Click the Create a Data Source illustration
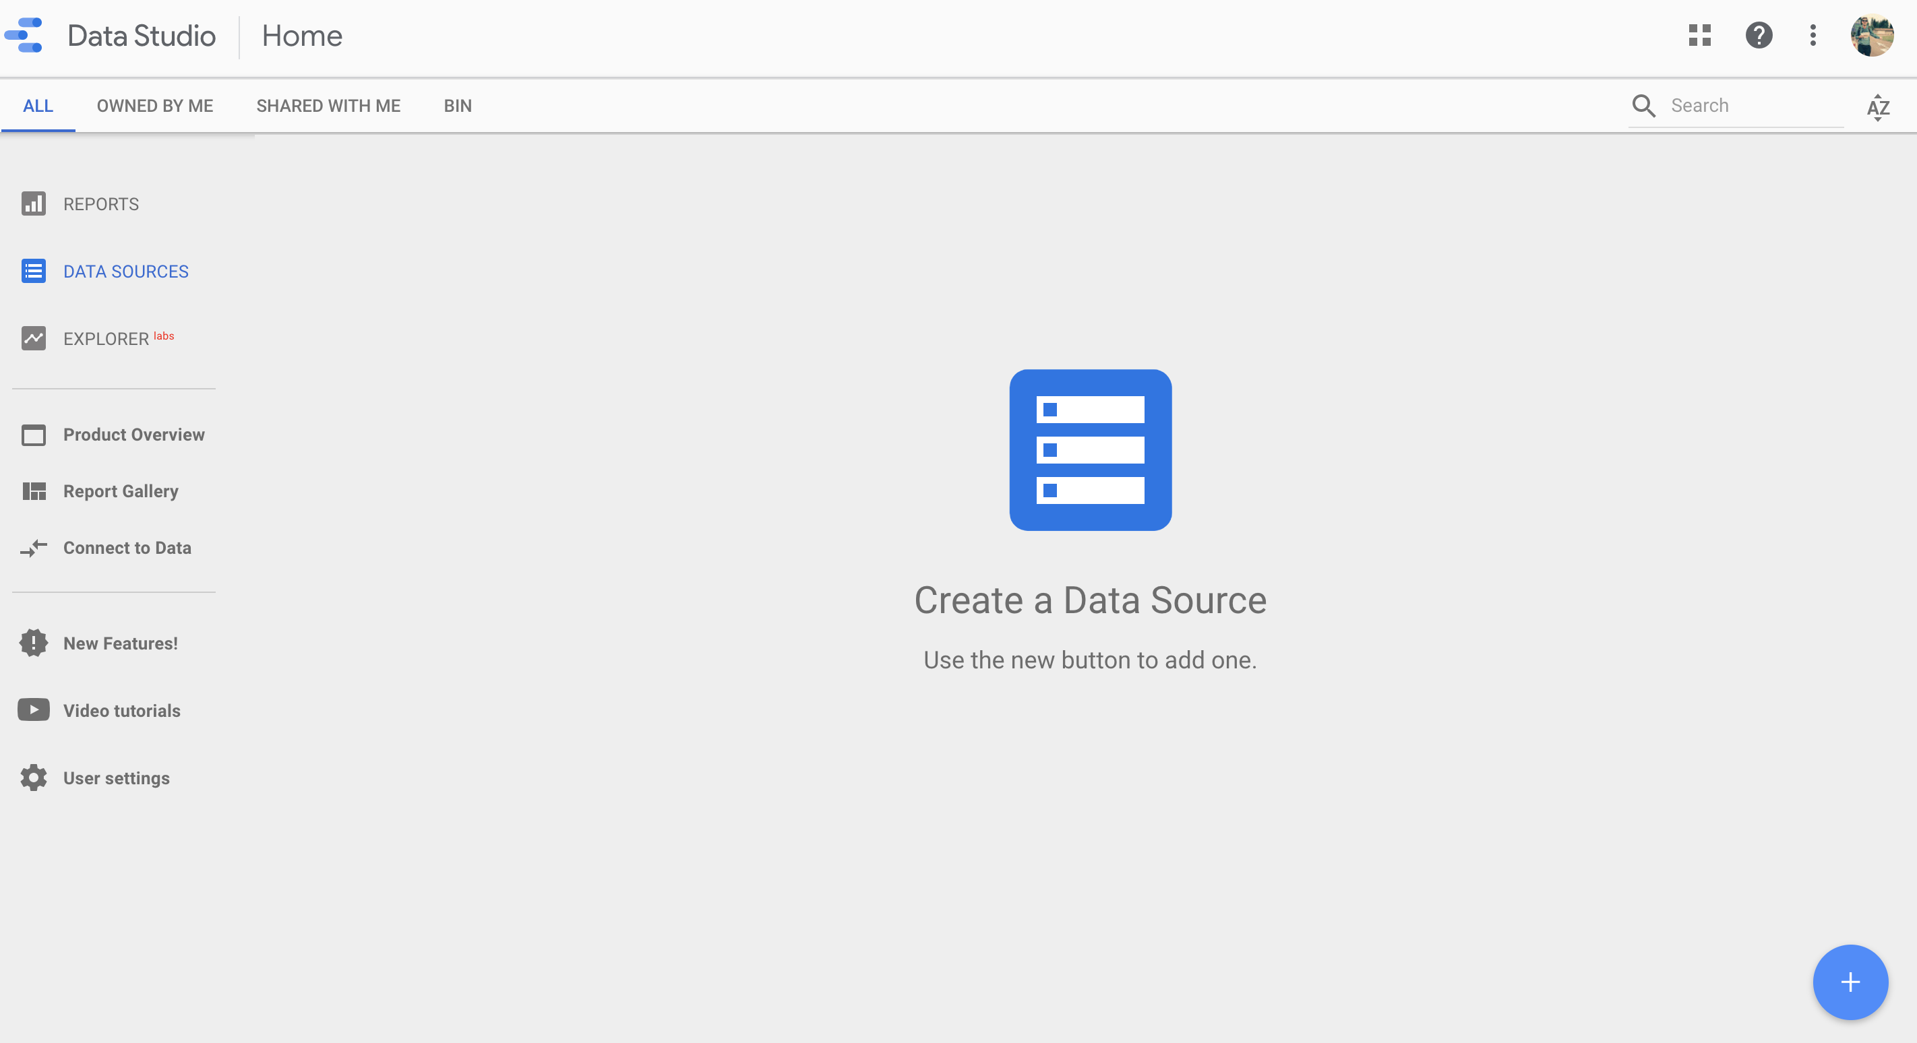 [x=1091, y=449]
